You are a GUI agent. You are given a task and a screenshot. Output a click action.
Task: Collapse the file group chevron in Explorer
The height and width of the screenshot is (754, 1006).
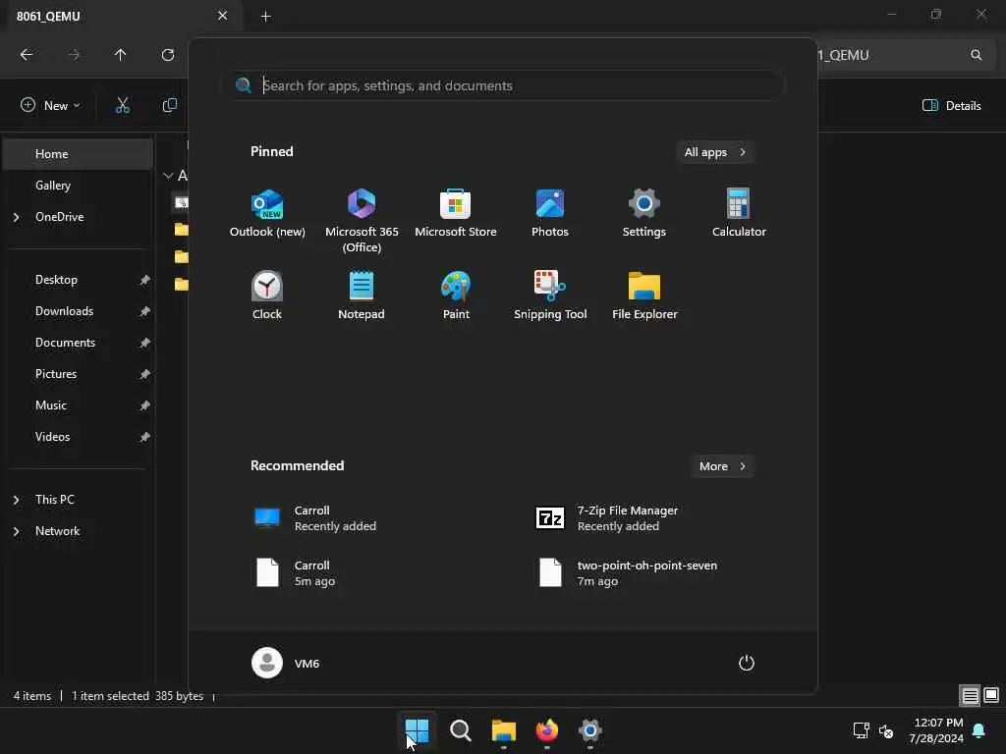coord(168,175)
